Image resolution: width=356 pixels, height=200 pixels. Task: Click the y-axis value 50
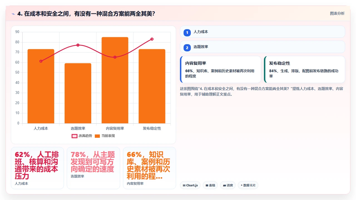[17, 72]
